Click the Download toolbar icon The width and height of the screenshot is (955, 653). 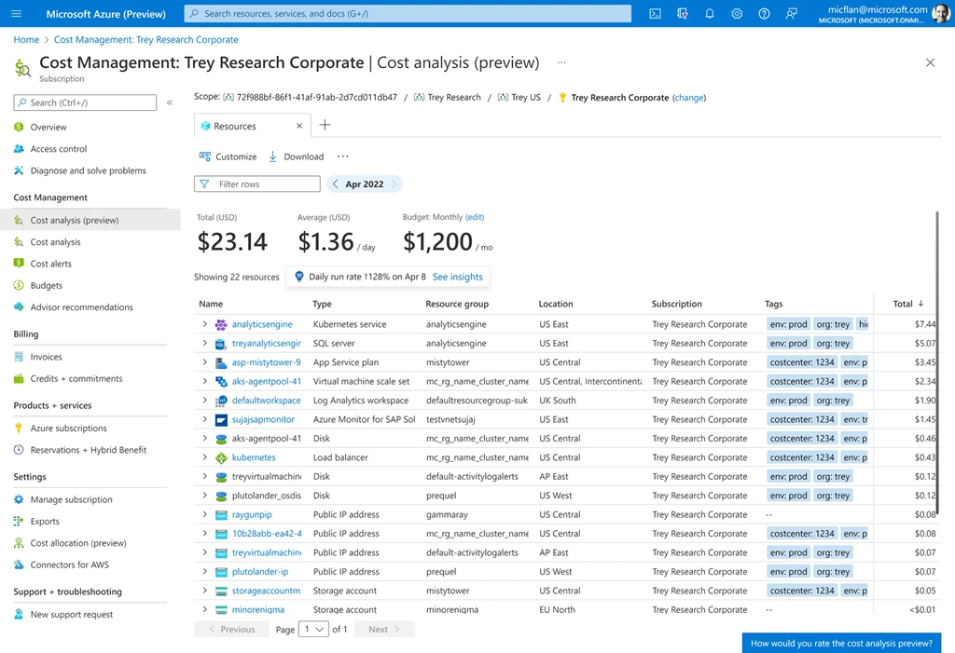[x=273, y=156]
